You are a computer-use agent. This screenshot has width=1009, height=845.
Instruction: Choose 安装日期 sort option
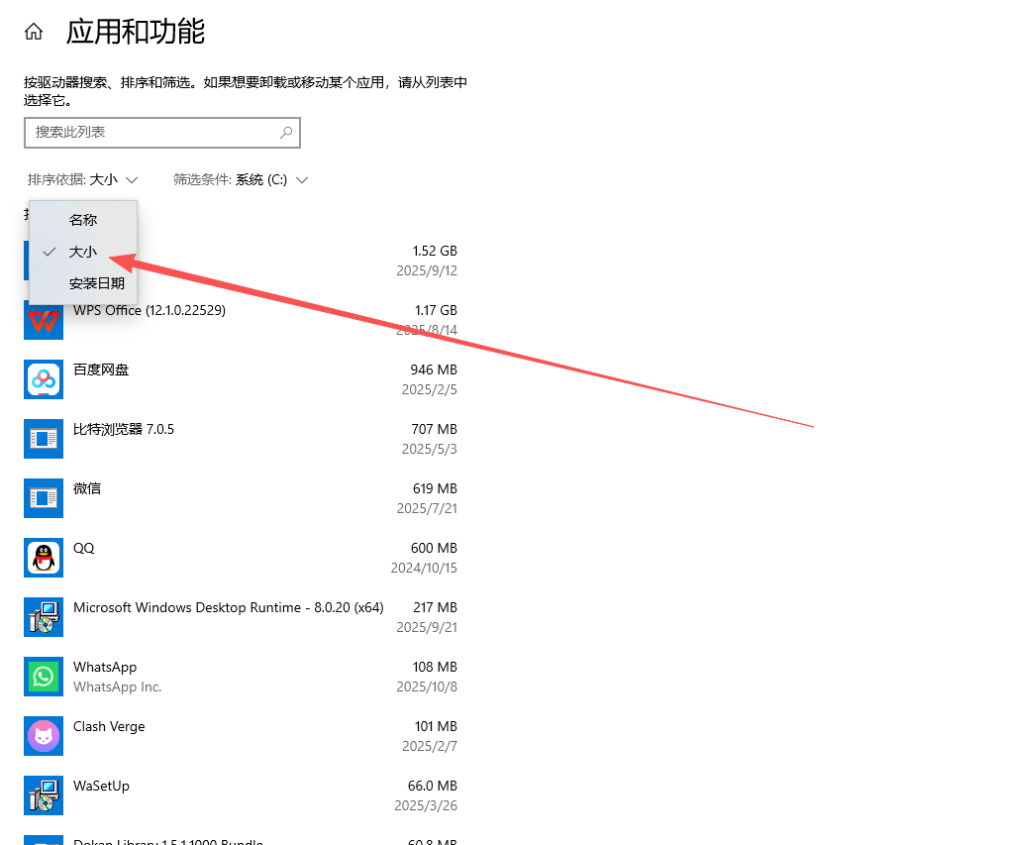(83, 283)
